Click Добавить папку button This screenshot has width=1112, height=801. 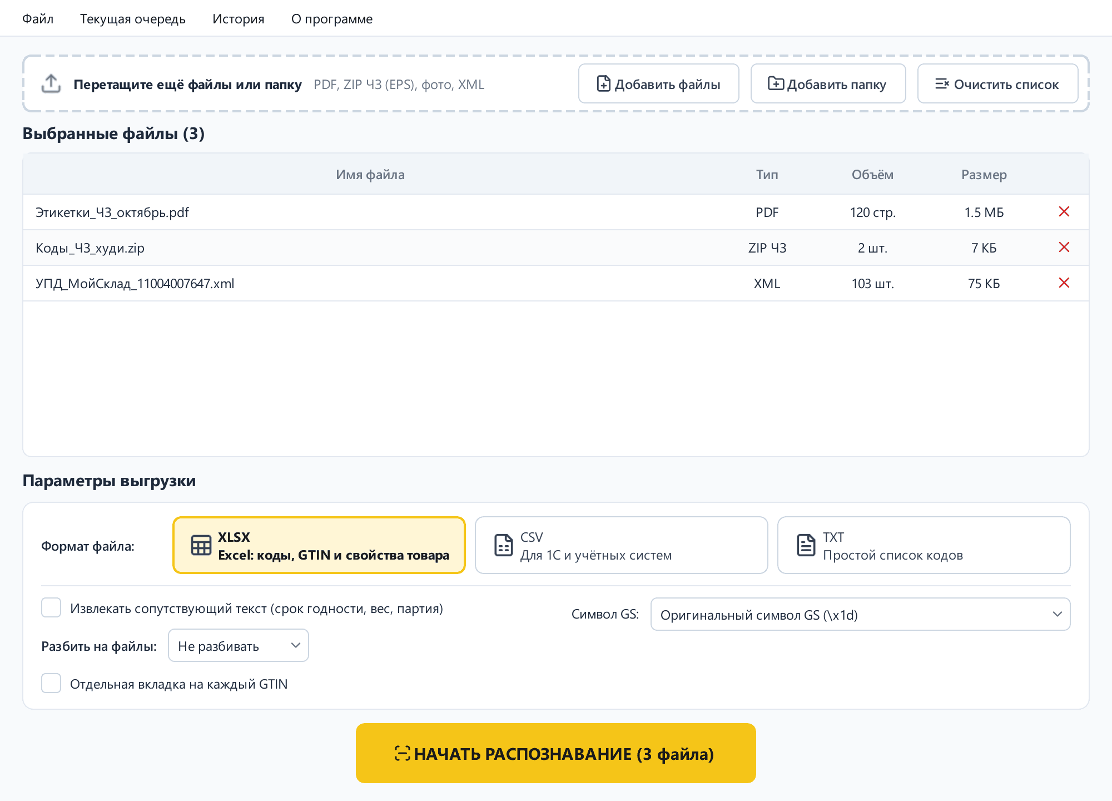tap(828, 83)
